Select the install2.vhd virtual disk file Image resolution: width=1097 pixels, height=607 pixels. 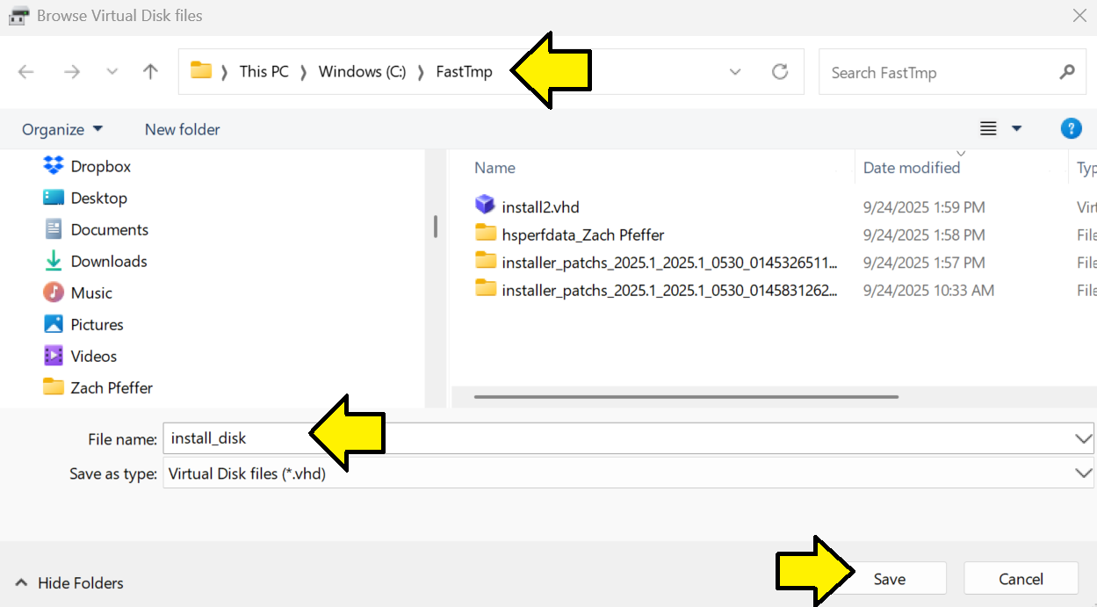coord(539,206)
